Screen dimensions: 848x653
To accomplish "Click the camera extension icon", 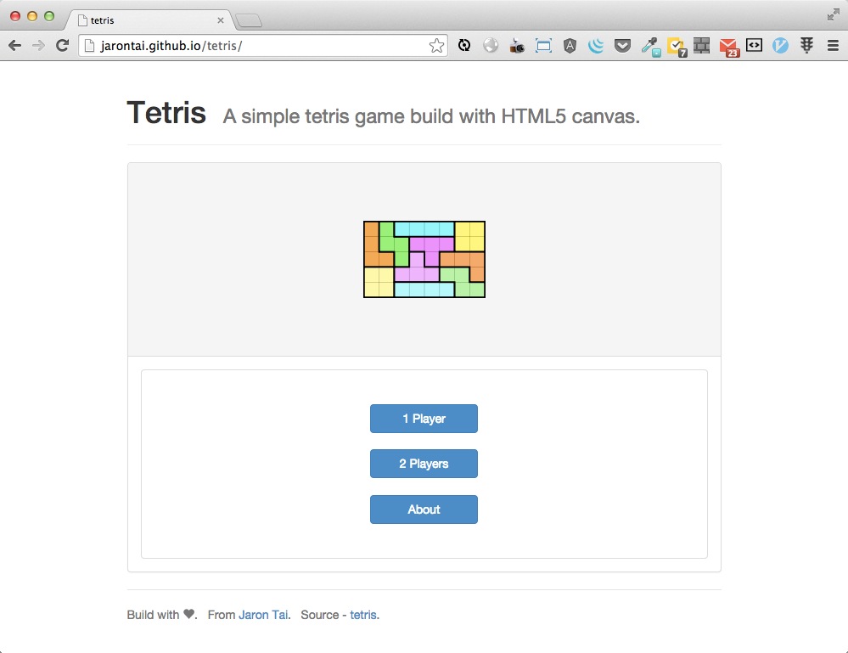I will click(516, 45).
